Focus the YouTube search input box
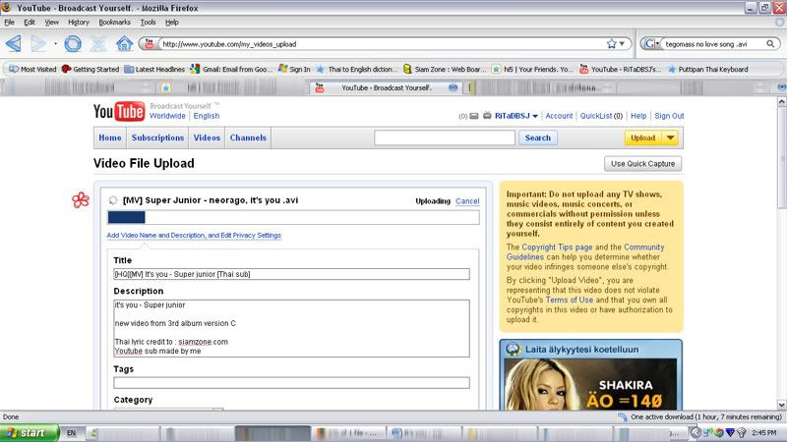 click(x=445, y=138)
